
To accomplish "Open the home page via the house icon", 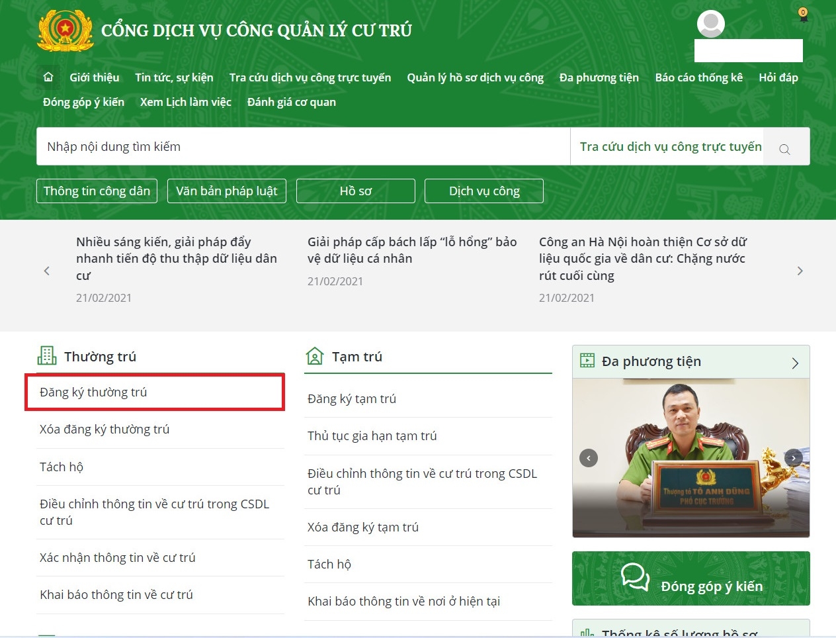I will pyautogui.click(x=48, y=77).
